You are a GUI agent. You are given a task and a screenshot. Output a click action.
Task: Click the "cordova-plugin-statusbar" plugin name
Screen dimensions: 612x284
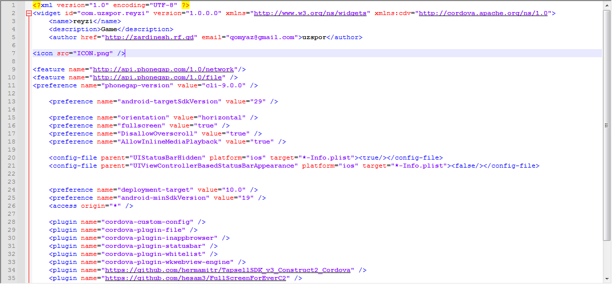tap(153, 246)
